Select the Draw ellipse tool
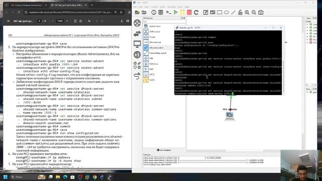 226,13
